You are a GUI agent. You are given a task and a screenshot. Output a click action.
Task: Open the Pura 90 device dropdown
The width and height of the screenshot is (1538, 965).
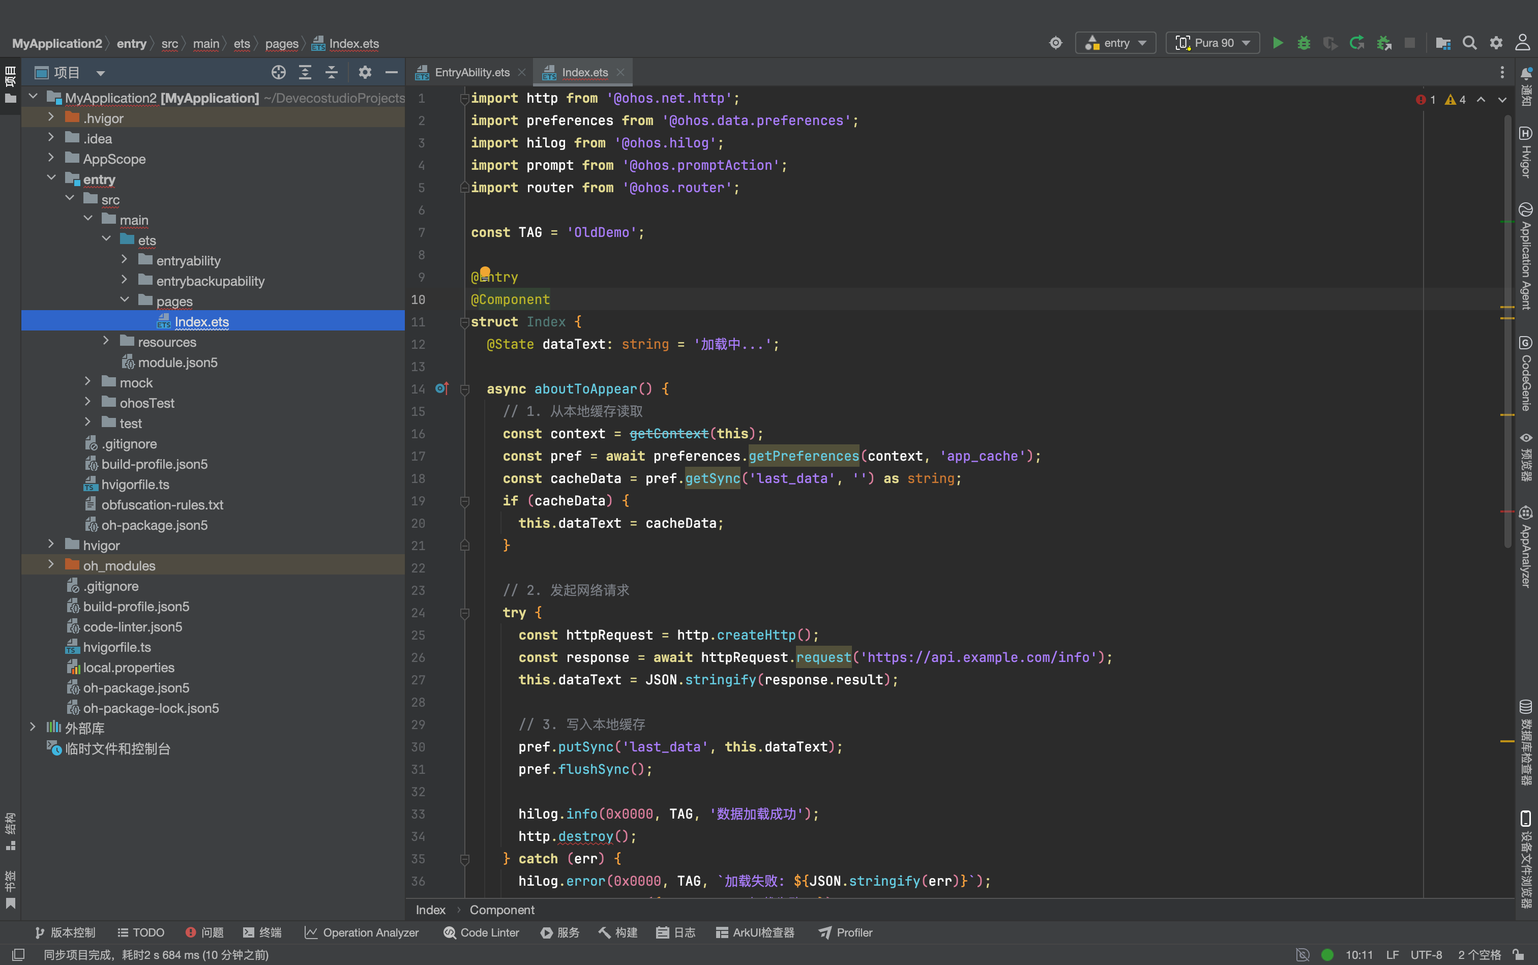click(x=1212, y=43)
